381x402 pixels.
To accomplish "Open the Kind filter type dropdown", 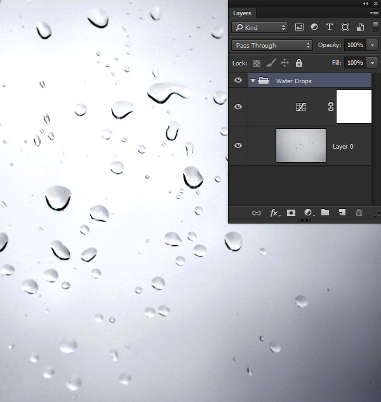I will [x=260, y=27].
